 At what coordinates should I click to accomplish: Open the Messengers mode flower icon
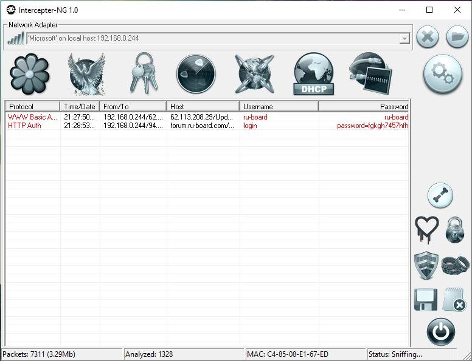coord(29,74)
